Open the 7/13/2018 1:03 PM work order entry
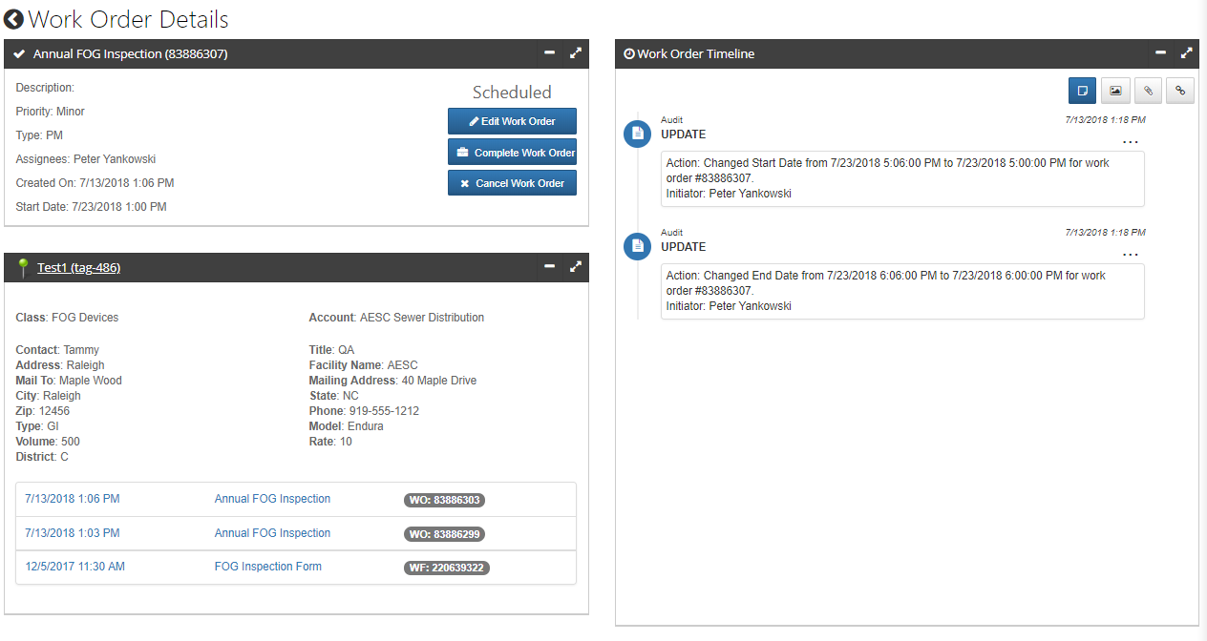 73,533
